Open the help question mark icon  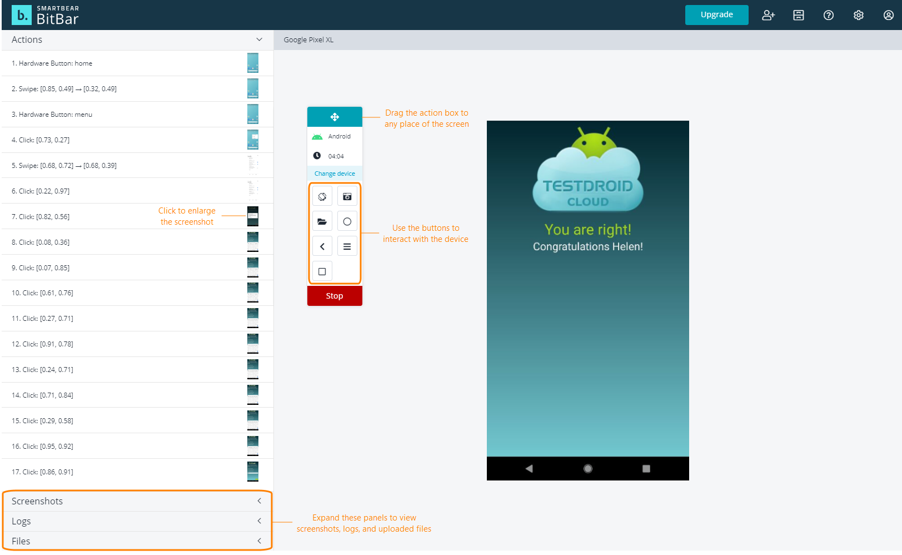click(x=829, y=15)
